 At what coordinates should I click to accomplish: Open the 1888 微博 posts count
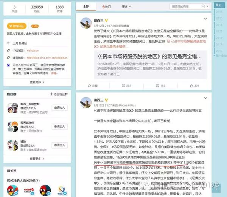[x=60, y=9]
